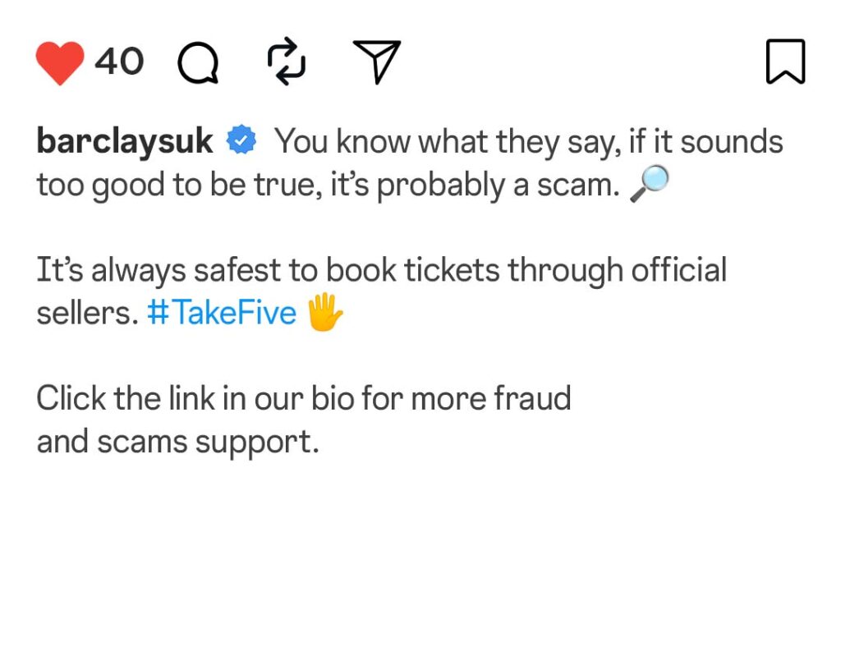841x651 pixels.
Task: Click the blue verified badge
Action: 241,141
